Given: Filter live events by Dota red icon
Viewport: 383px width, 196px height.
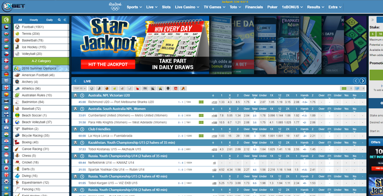Looking at the screenshot, I should coord(176,89).
